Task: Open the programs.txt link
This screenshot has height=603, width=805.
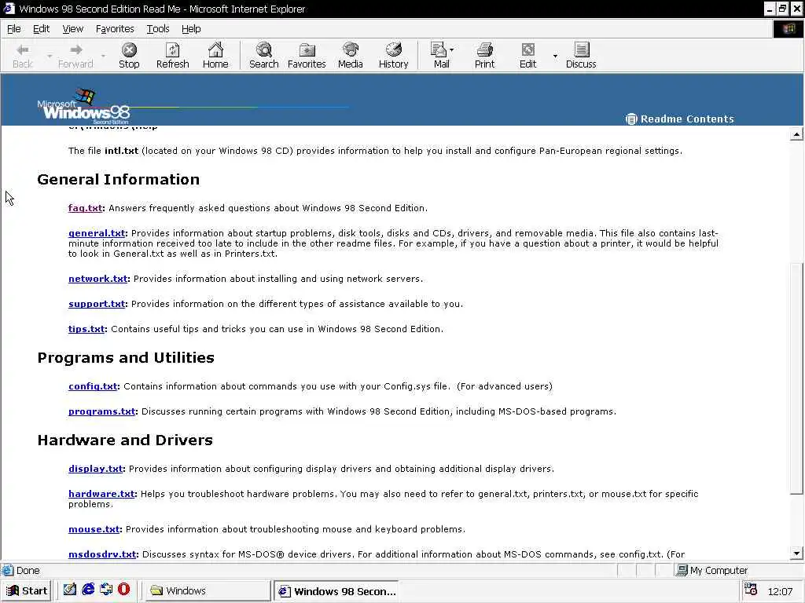Action: [102, 411]
